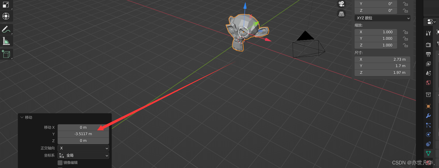
Task: Open the Object Constraints tab
Action: coord(428,144)
